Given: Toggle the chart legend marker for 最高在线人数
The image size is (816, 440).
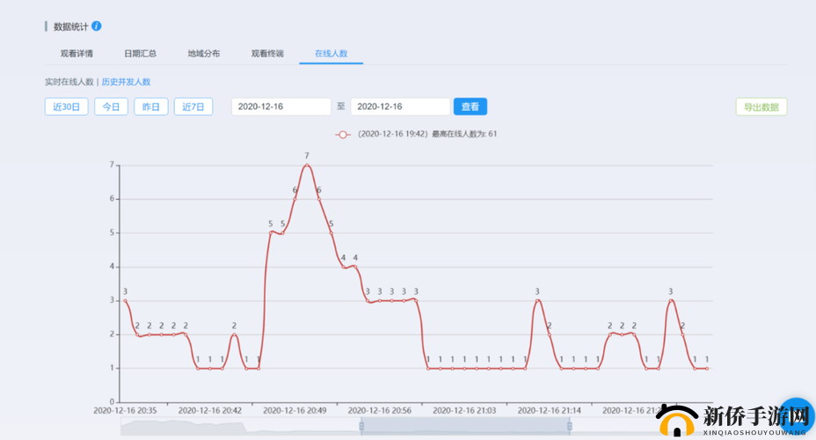Looking at the screenshot, I should pos(342,135).
